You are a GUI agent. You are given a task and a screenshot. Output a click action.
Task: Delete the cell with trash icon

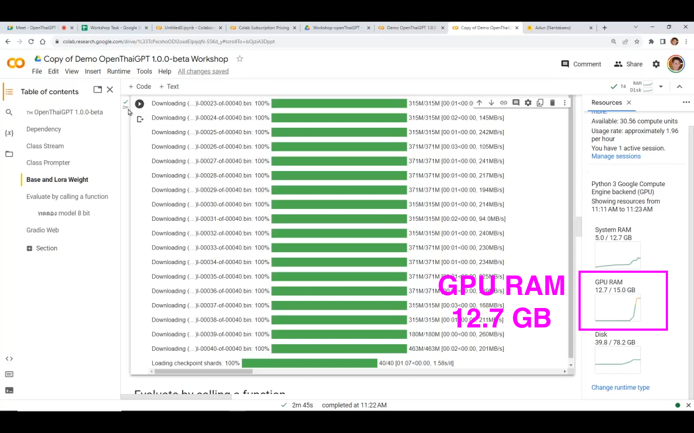point(552,103)
